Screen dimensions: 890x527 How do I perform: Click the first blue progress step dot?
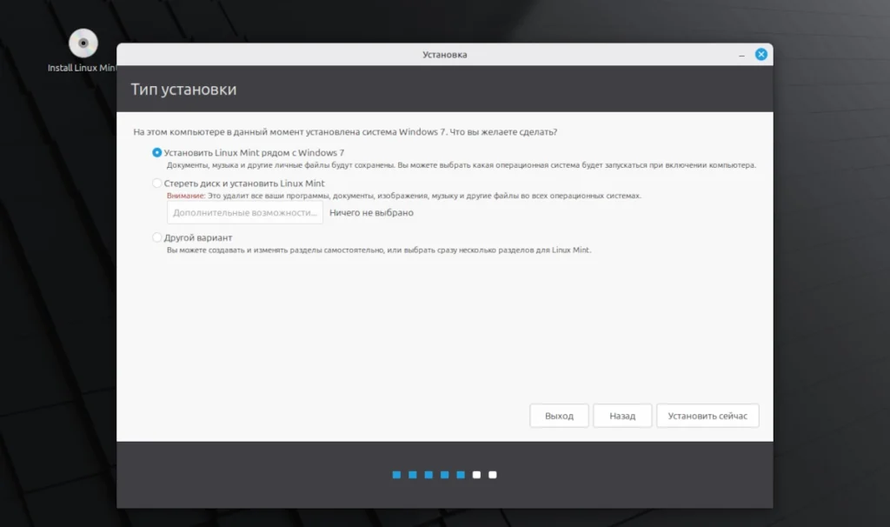coord(396,475)
